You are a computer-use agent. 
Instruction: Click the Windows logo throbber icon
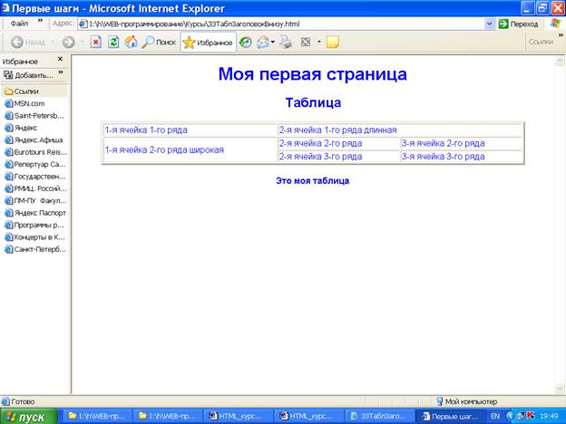point(556,24)
